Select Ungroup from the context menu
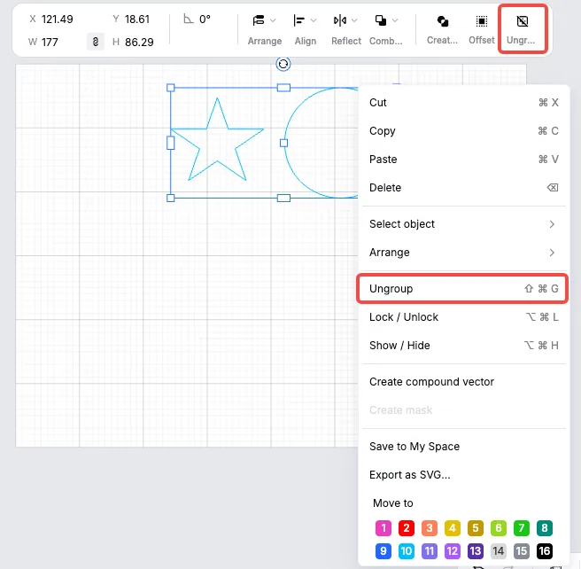The width and height of the screenshot is (581, 569). 462,289
